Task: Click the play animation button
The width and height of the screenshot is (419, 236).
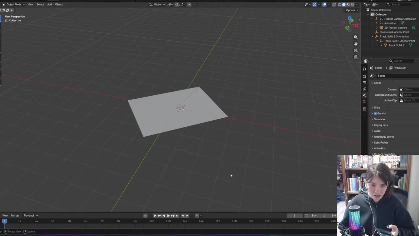Action: (168, 216)
